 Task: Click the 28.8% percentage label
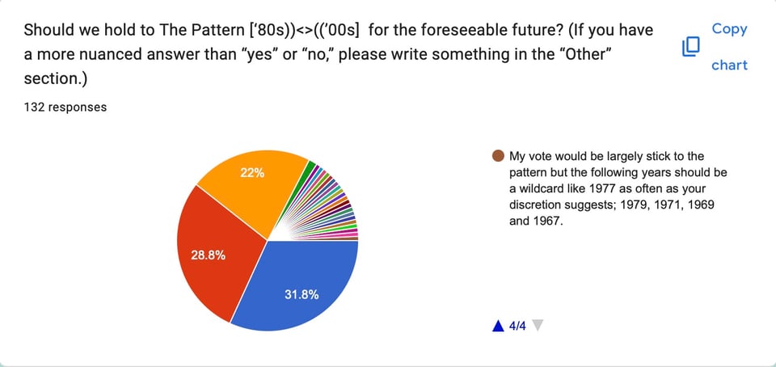tap(206, 255)
